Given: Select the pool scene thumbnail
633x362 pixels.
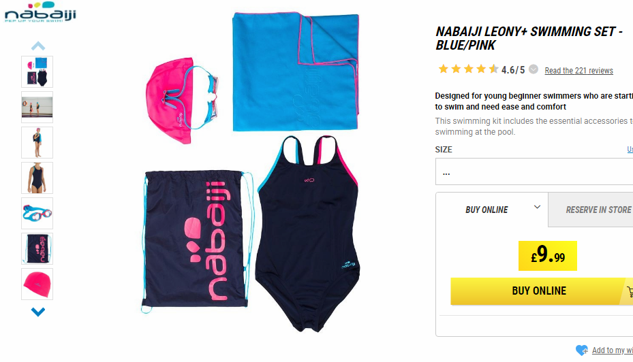Looking at the screenshot, I should [37, 108].
